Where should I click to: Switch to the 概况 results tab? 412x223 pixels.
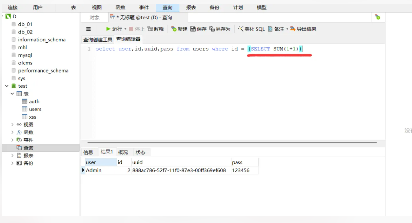point(123,152)
